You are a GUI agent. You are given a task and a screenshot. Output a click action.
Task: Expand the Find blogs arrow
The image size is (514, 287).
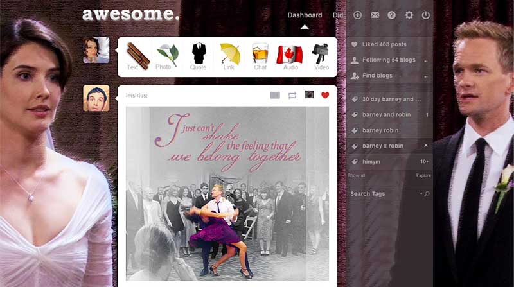425,76
